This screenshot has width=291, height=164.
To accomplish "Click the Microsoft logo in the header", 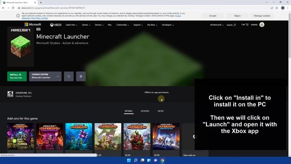I will tap(33, 25).
